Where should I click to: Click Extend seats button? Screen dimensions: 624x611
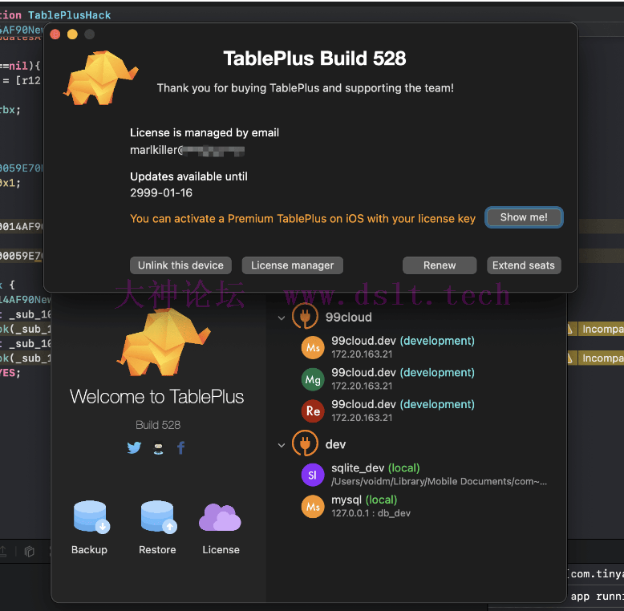coord(524,265)
